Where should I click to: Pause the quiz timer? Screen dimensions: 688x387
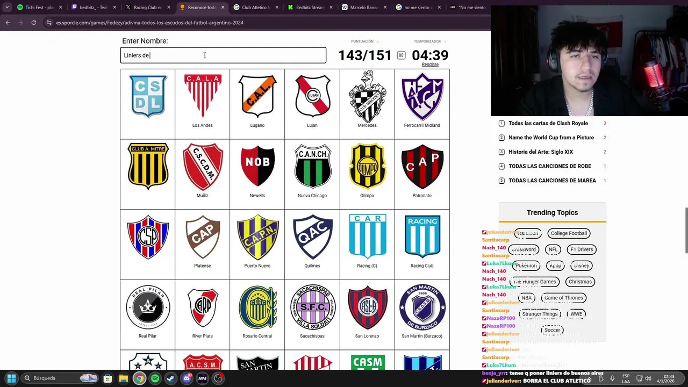[x=401, y=55]
